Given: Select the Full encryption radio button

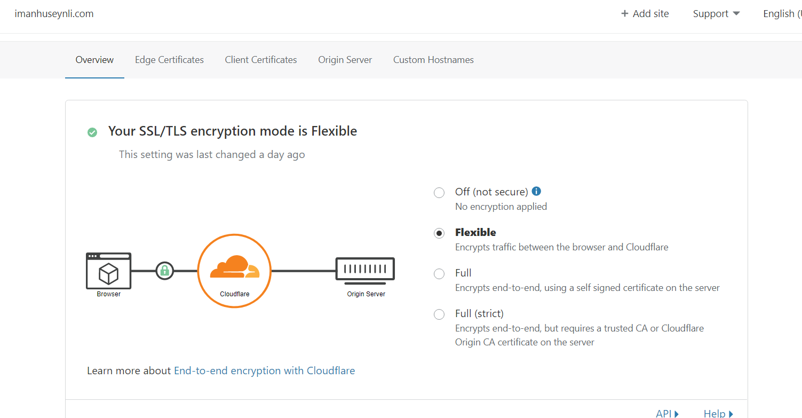Looking at the screenshot, I should 439,274.
